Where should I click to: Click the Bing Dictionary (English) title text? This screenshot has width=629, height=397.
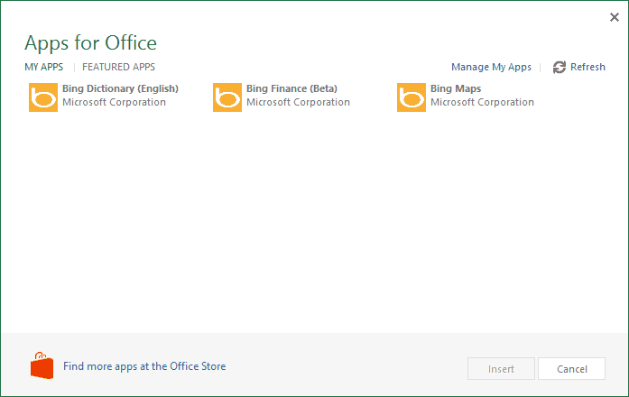pyautogui.click(x=120, y=88)
